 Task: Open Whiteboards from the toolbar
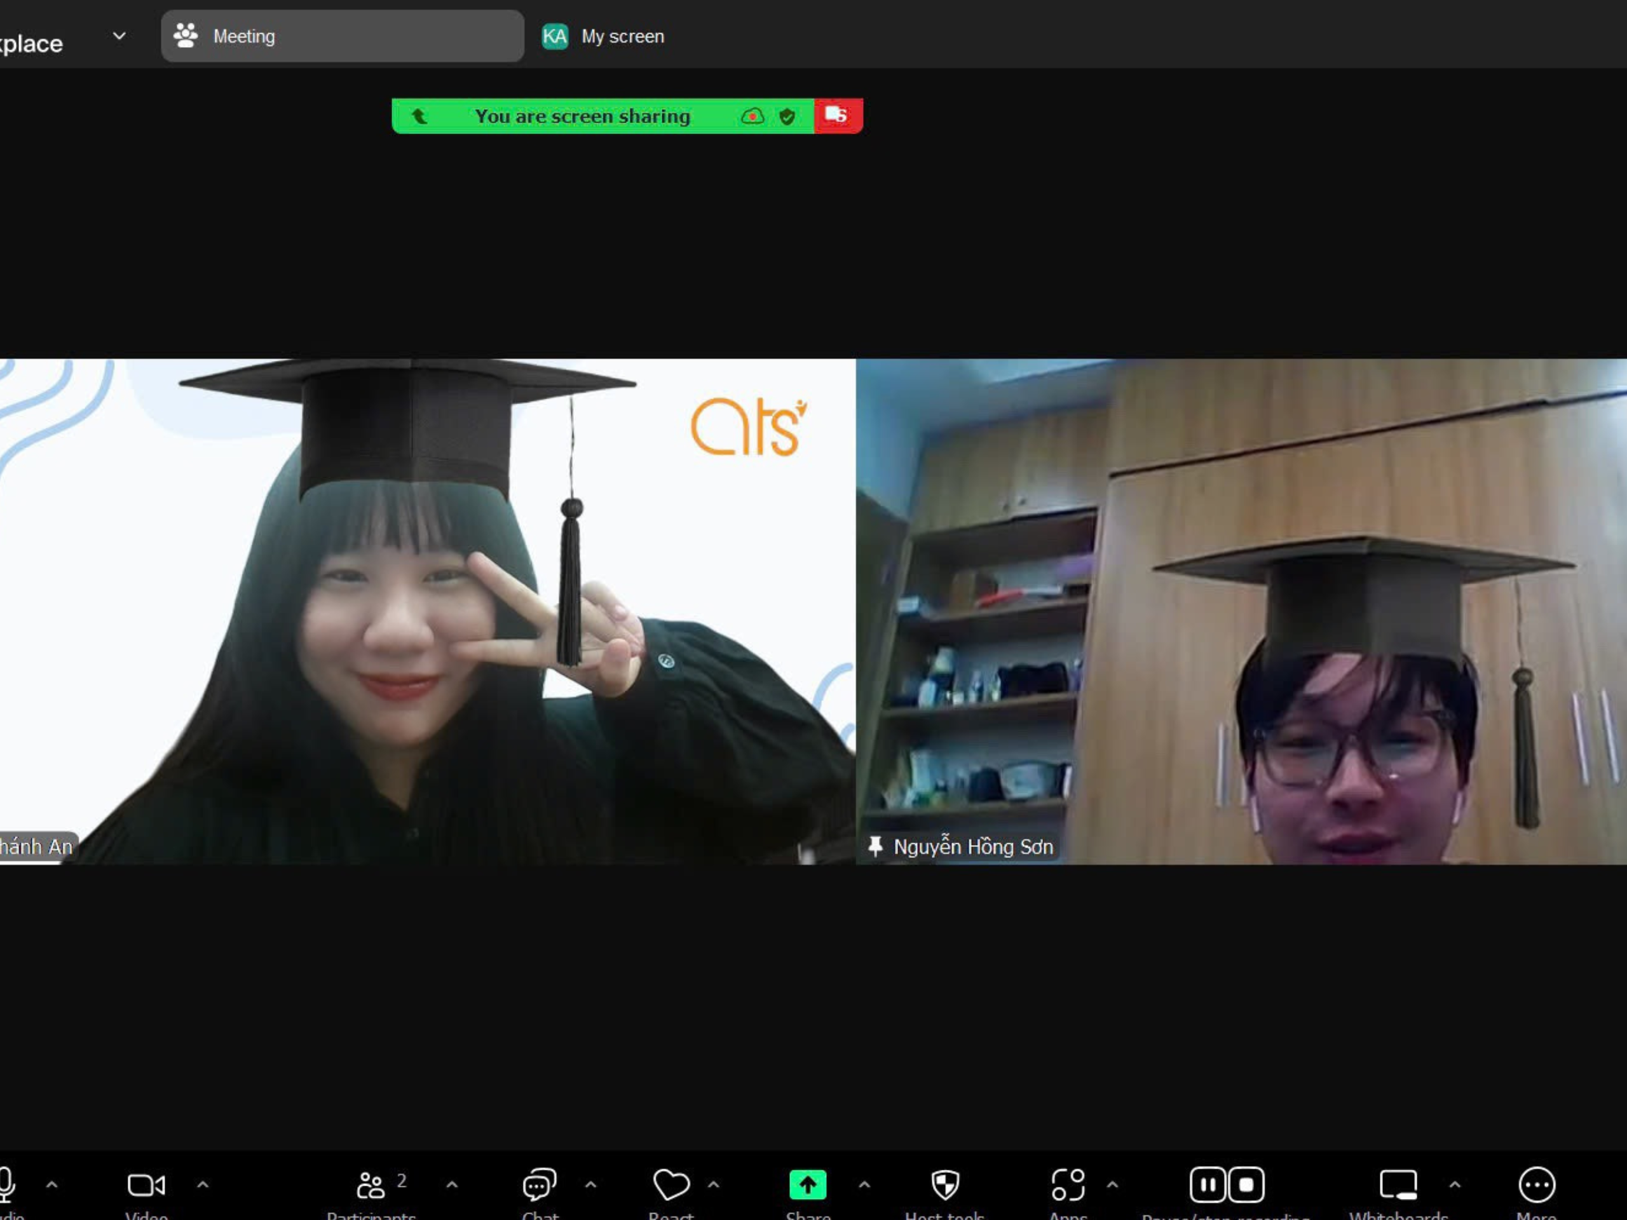point(1398,1184)
